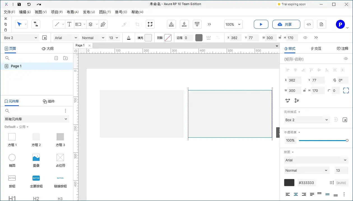Open the 发布(U) menu

[x=89, y=12]
